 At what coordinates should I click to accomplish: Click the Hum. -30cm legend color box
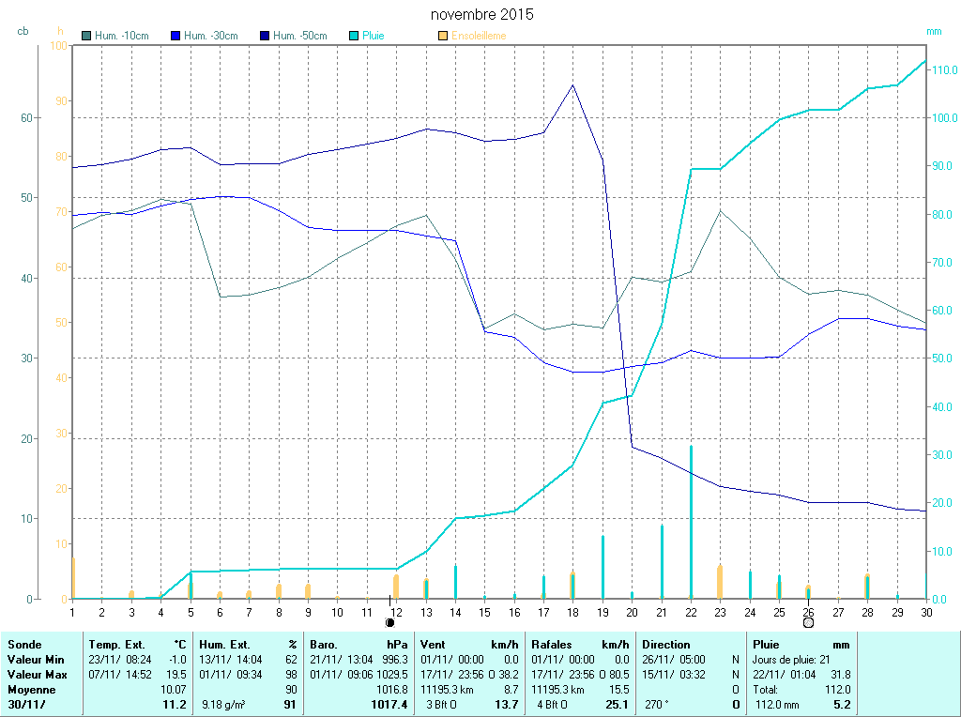click(x=175, y=36)
